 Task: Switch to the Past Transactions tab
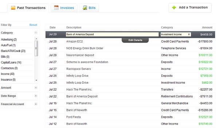point(28,8)
